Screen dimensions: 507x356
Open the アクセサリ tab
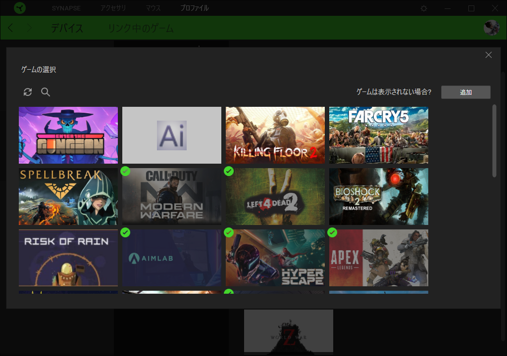click(113, 8)
